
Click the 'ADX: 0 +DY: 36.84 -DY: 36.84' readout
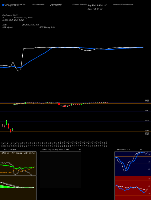(x=18, y=153)
